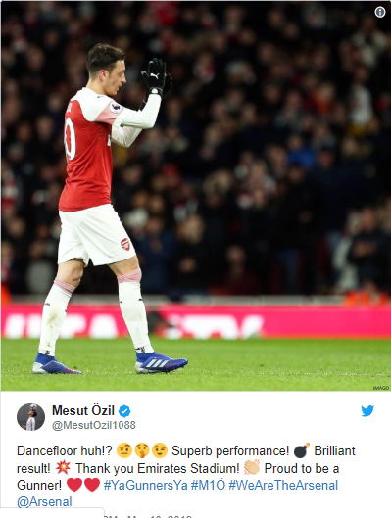This screenshot has width=391, height=518.
Task: Click the info icon on the photo
Action: pyautogui.click(x=380, y=12)
